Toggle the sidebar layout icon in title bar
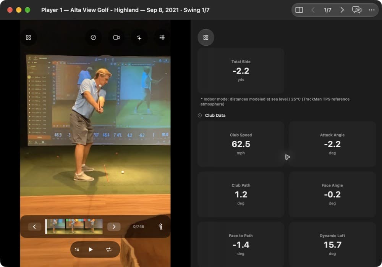 point(299,10)
